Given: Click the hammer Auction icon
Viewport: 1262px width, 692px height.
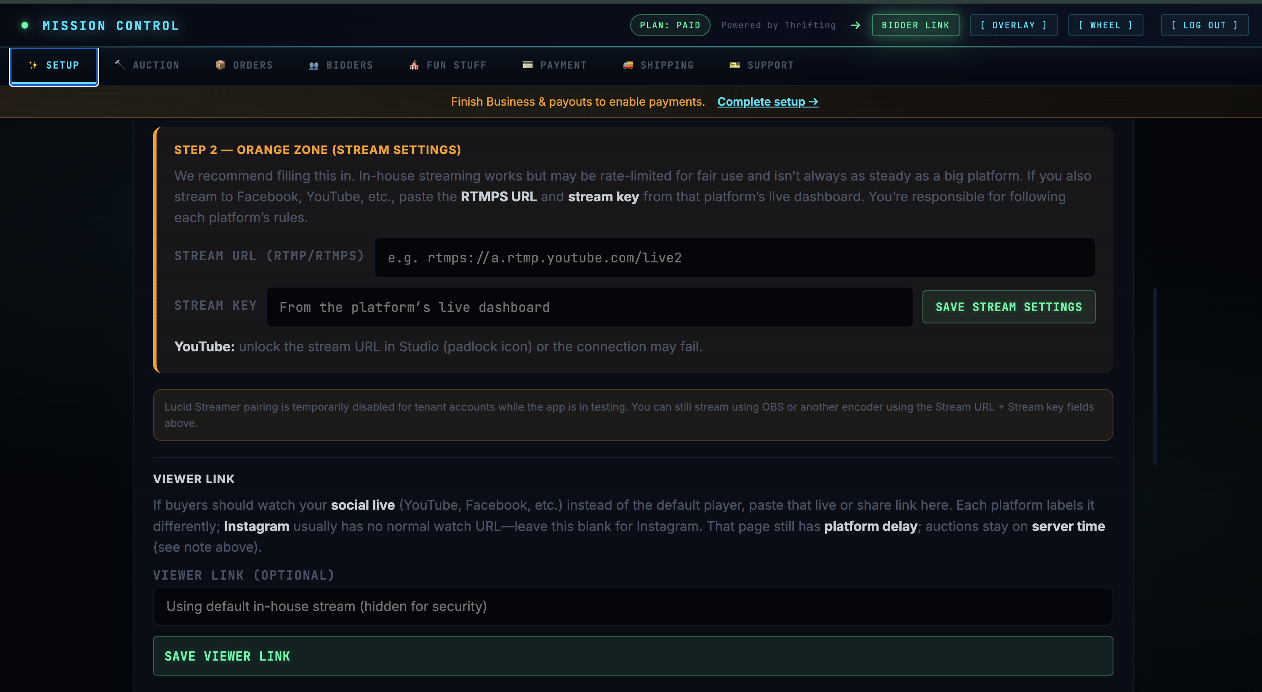Looking at the screenshot, I should tap(119, 64).
